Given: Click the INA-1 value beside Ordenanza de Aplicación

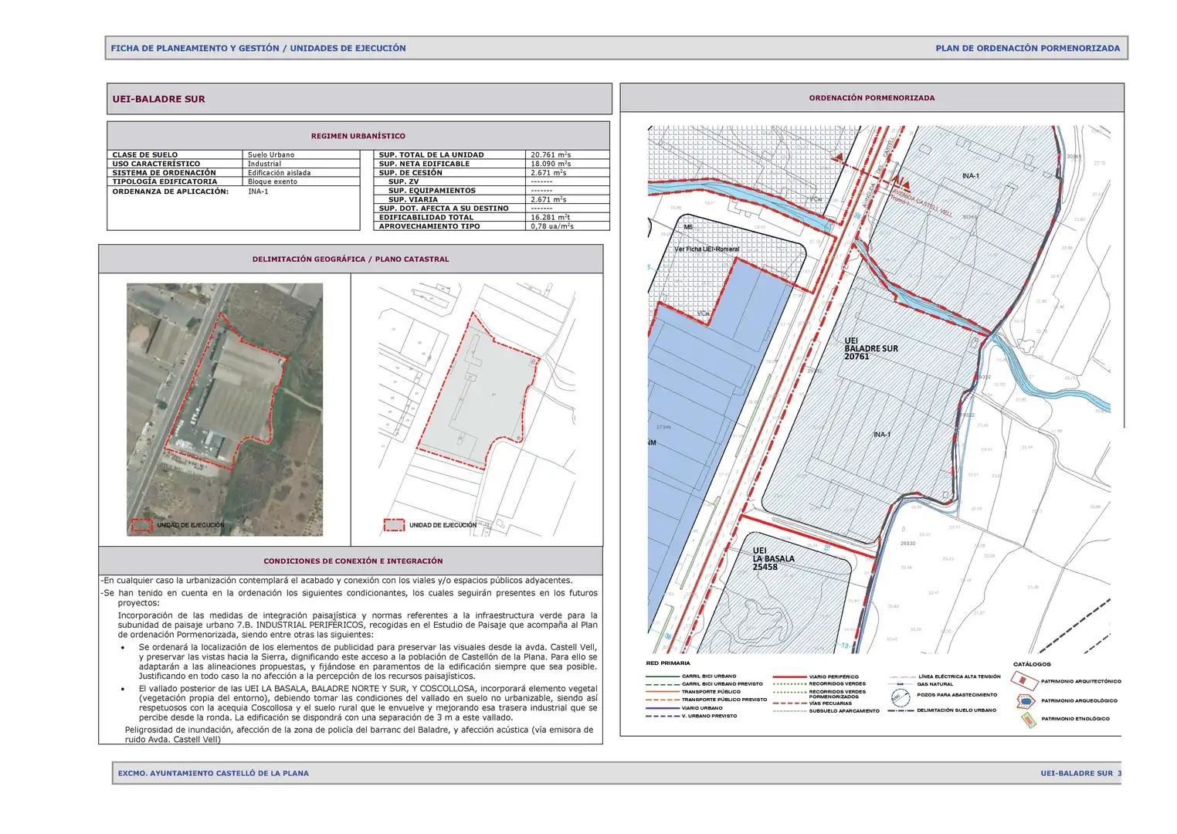Looking at the screenshot, I should click(258, 192).
